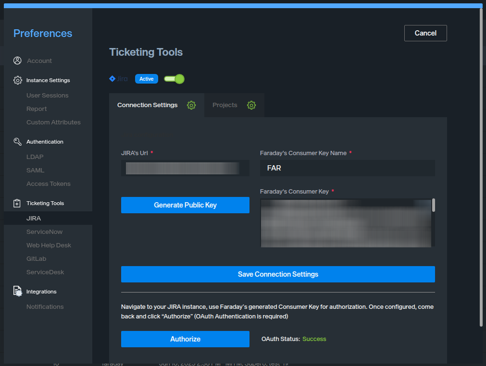The image size is (486, 366).
Task: Click the JIRA's Url input field
Action: 185,168
